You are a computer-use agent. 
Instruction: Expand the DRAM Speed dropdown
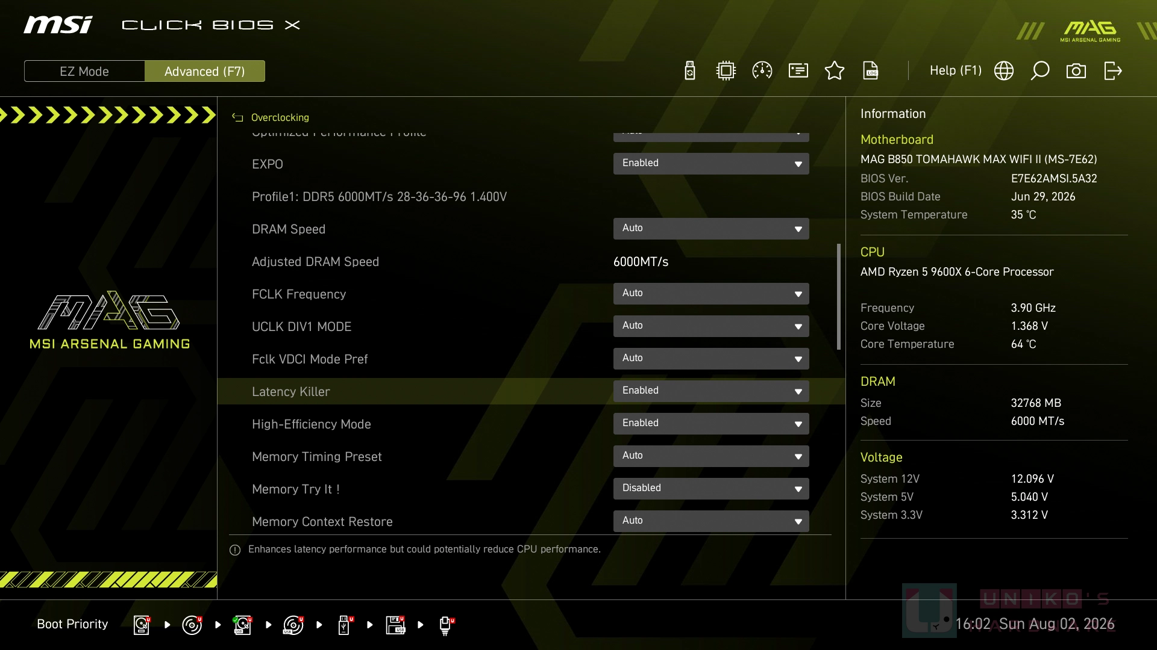point(711,229)
